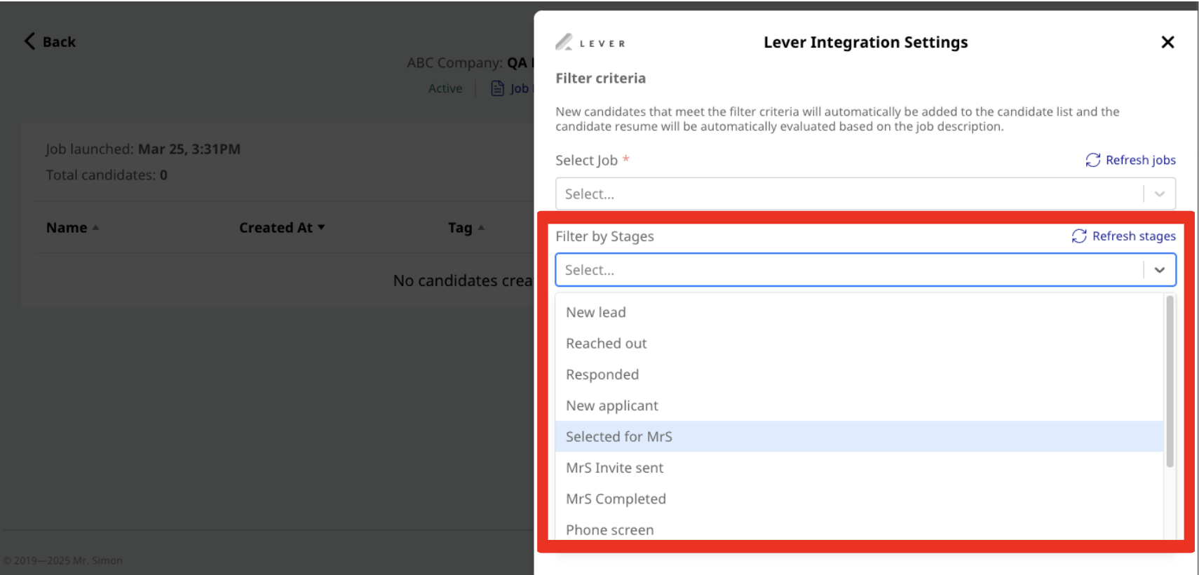Viewport: 1199px width, 575px height.
Task: Click the Active status label
Action: pos(445,88)
